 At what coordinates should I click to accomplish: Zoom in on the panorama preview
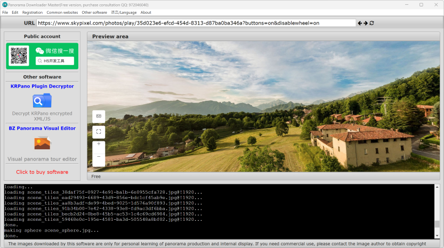tap(99, 145)
